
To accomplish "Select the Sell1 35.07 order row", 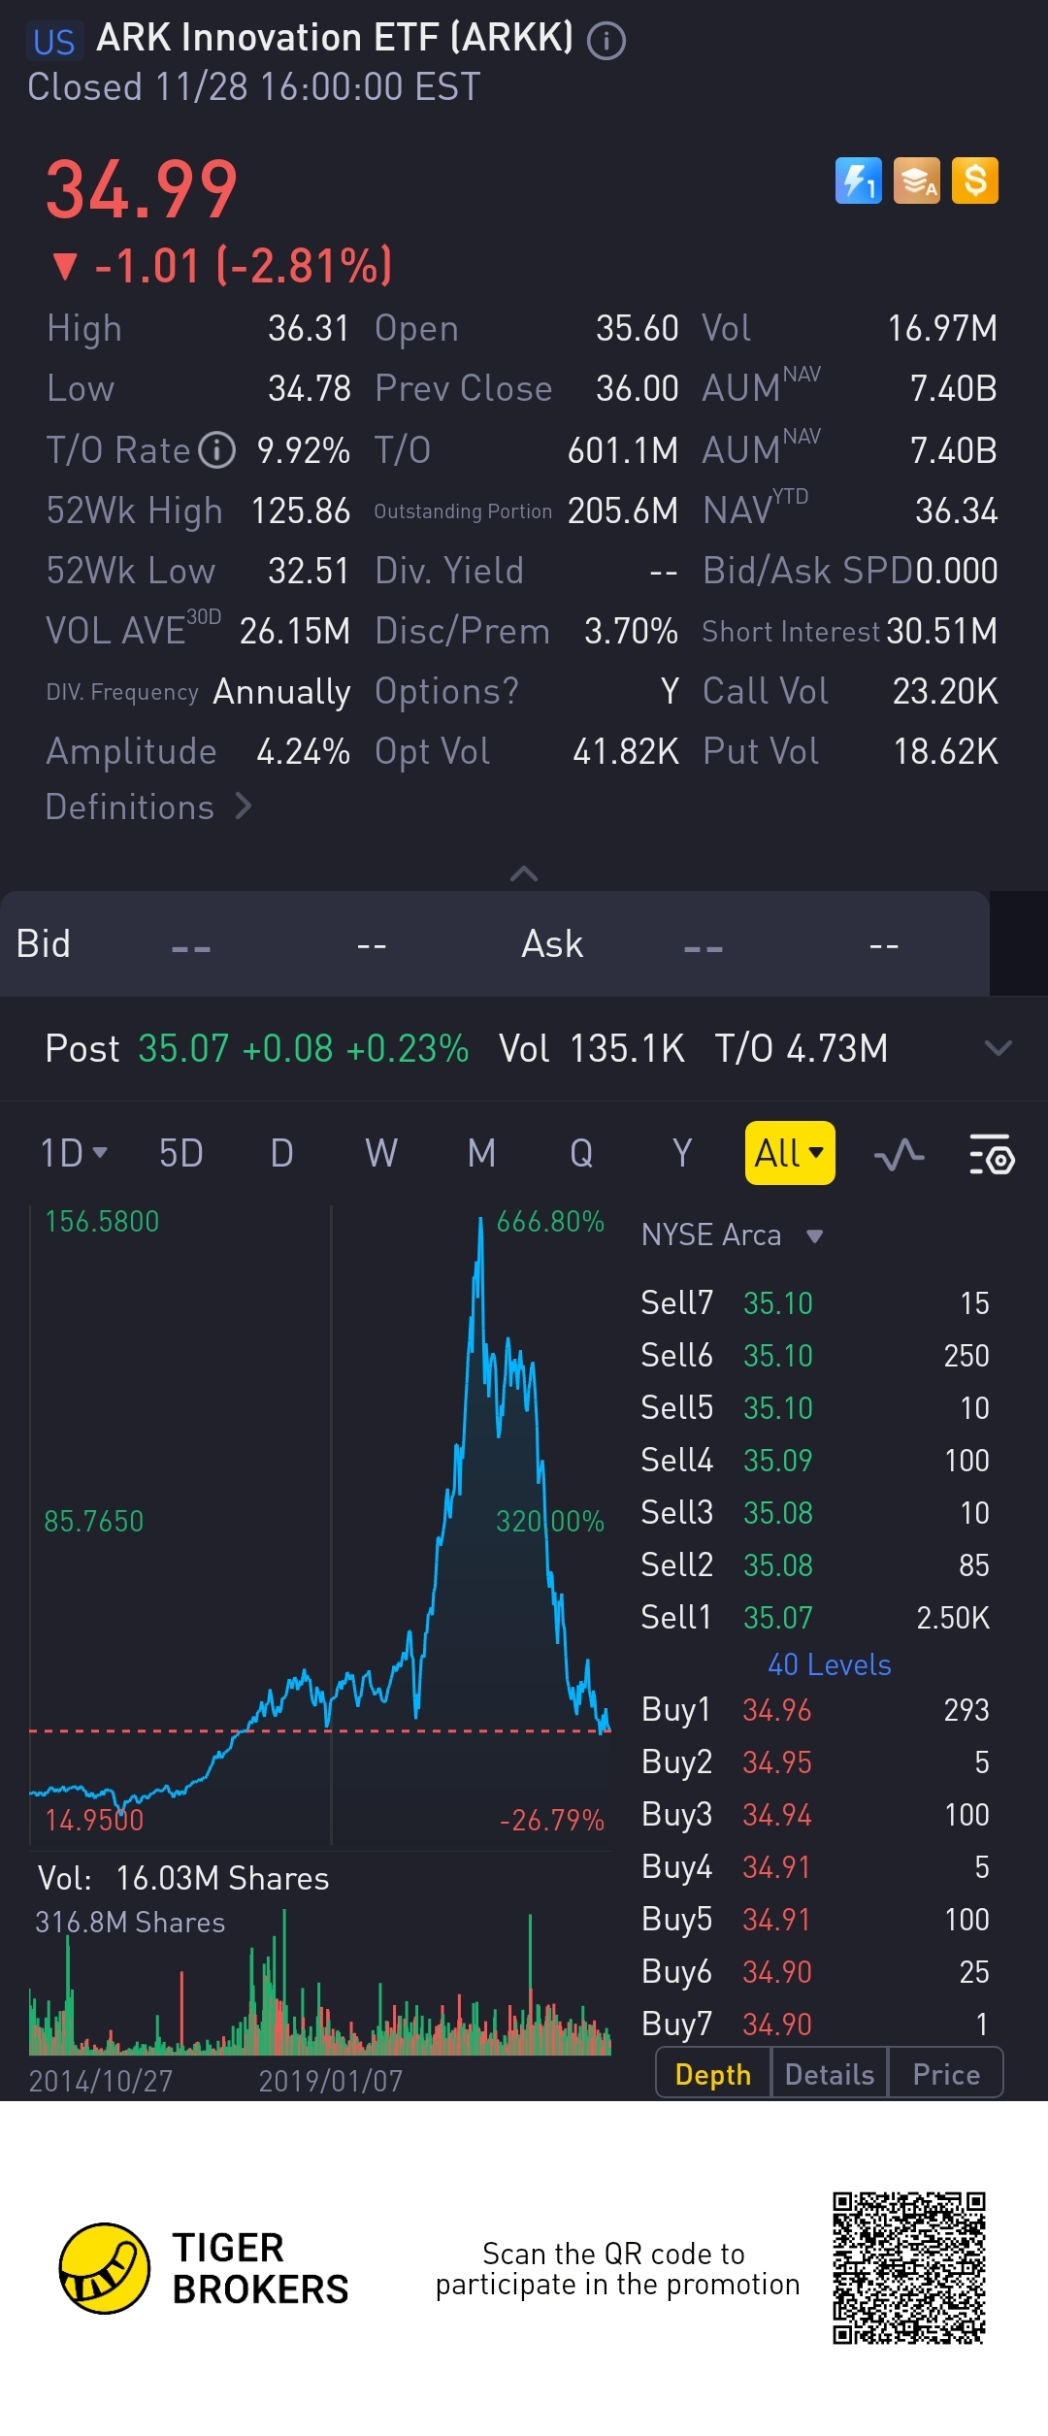I will point(815,1618).
